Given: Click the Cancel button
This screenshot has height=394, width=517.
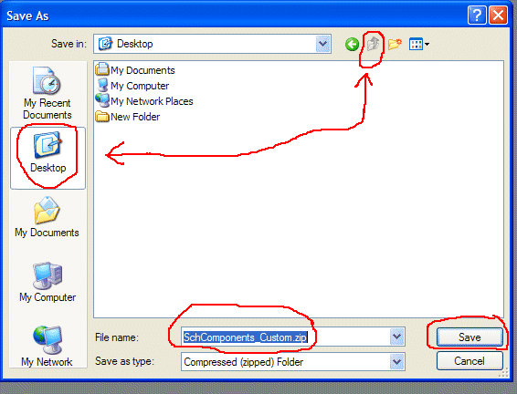Looking at the screenshot, I should pyautogui.click(x=470, y=361).
